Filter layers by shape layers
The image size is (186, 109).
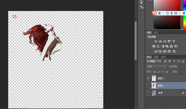(x=178, y=61)
